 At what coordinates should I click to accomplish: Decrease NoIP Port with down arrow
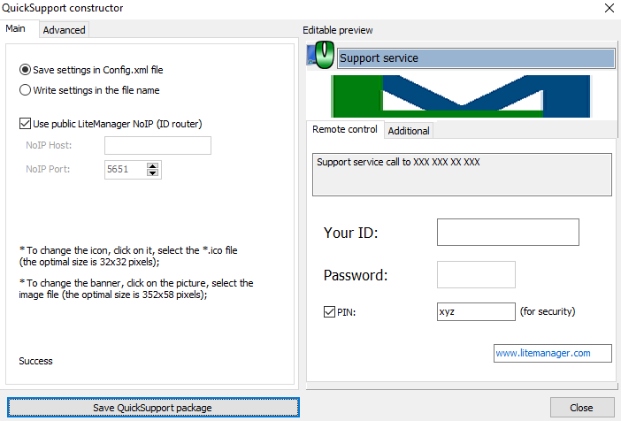152,173
